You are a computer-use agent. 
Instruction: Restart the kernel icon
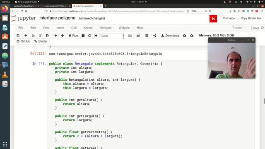(89, 36)
